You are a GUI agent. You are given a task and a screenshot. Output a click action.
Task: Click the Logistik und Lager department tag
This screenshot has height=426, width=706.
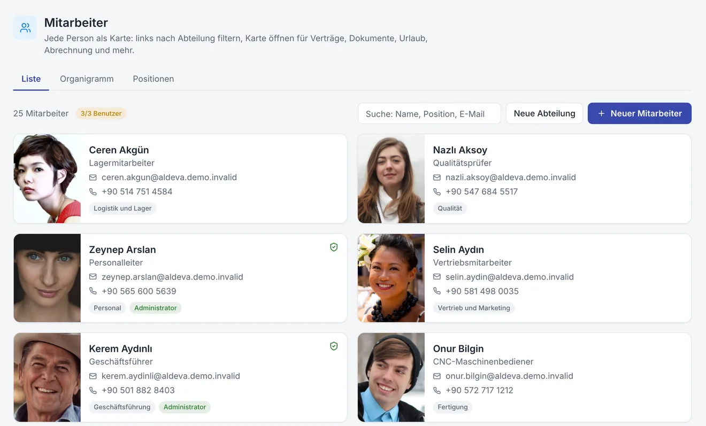[122, 208]
